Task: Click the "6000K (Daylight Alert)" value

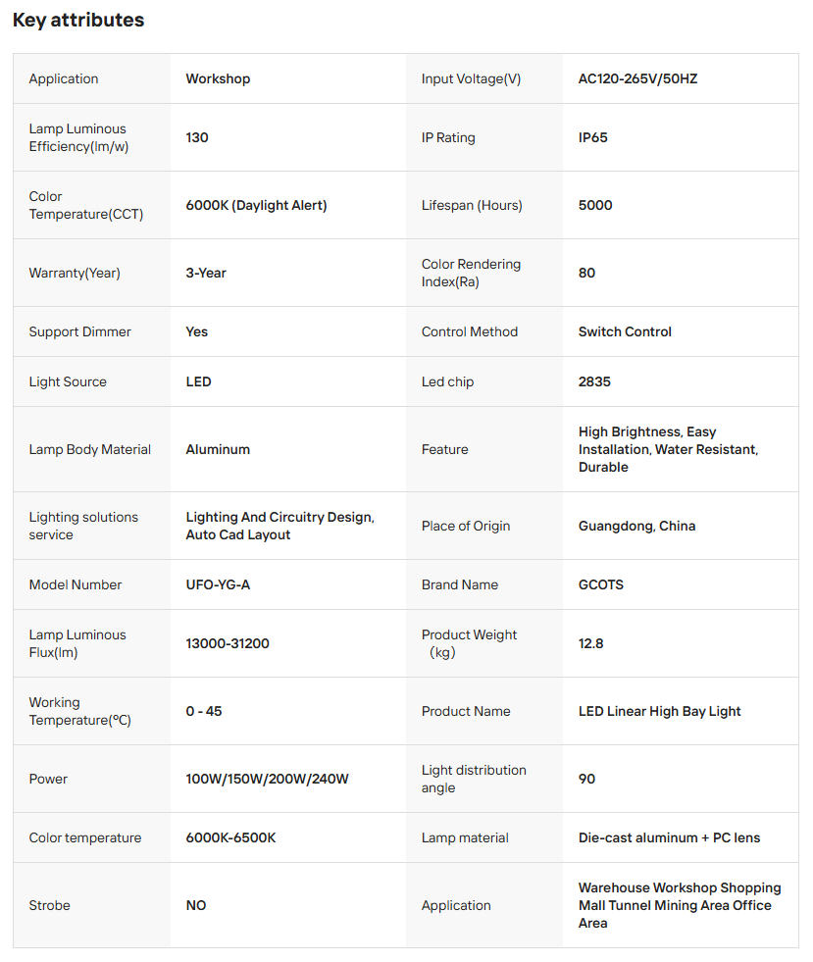Action: (256, 205)
